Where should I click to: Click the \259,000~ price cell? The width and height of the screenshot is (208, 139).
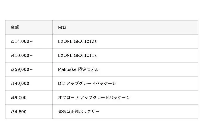[21, 69]
